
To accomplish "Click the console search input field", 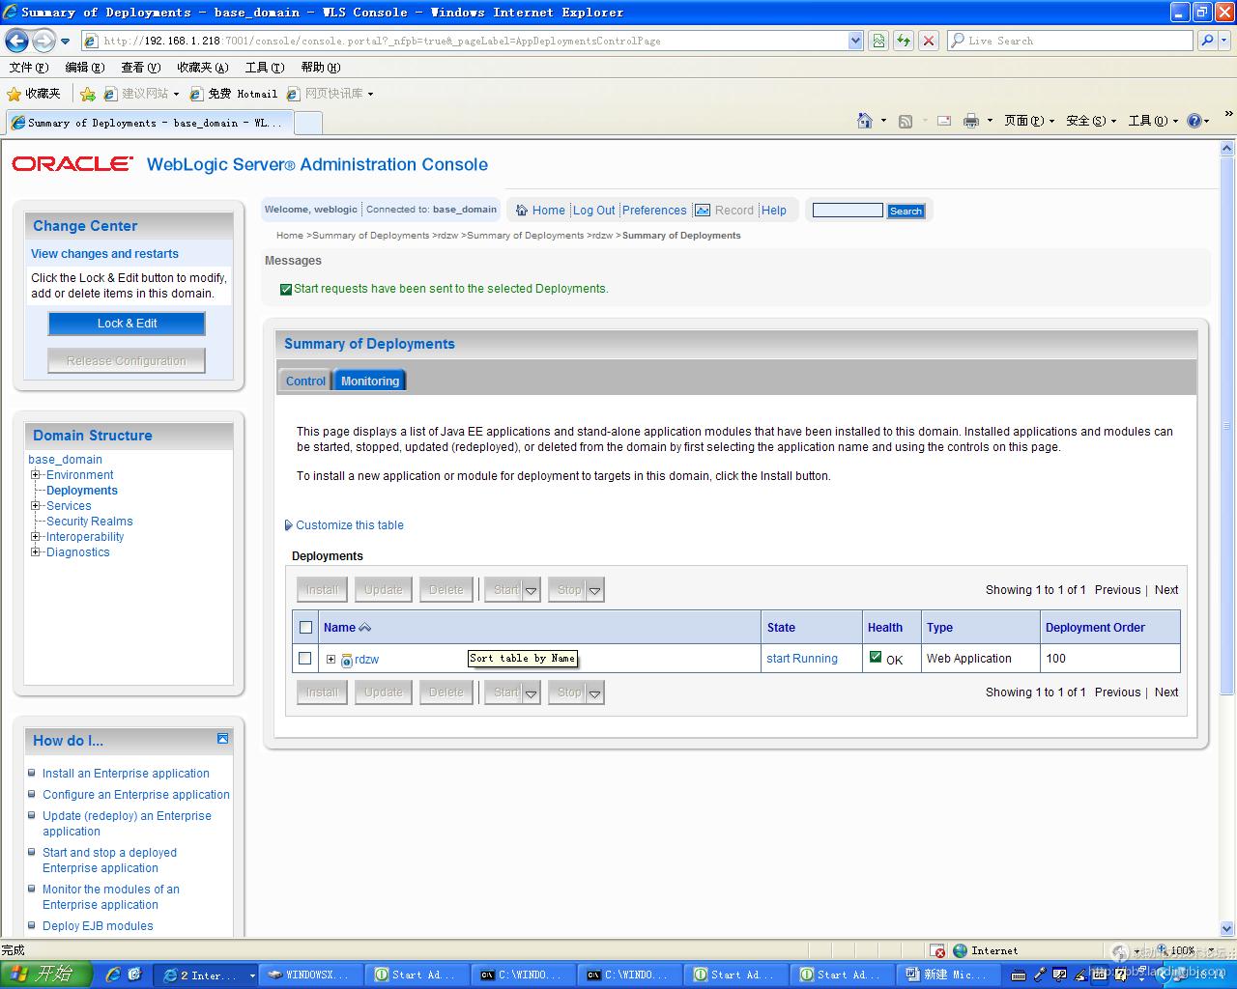I will click(x=847, y=211).
